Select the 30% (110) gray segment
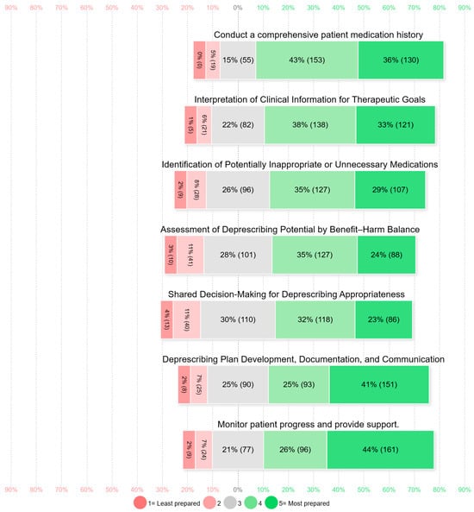474x512 pixels. pos(238,319)
